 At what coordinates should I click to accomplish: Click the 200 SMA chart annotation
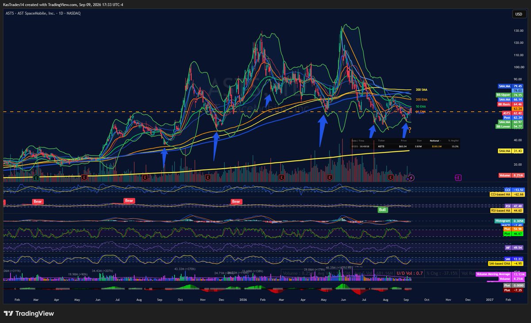pyautogui.click(x=423, y=90)
